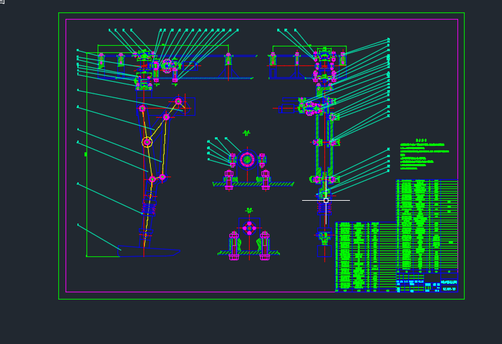
Task: Click the parts list table left of title block
Action: (366, 257)
